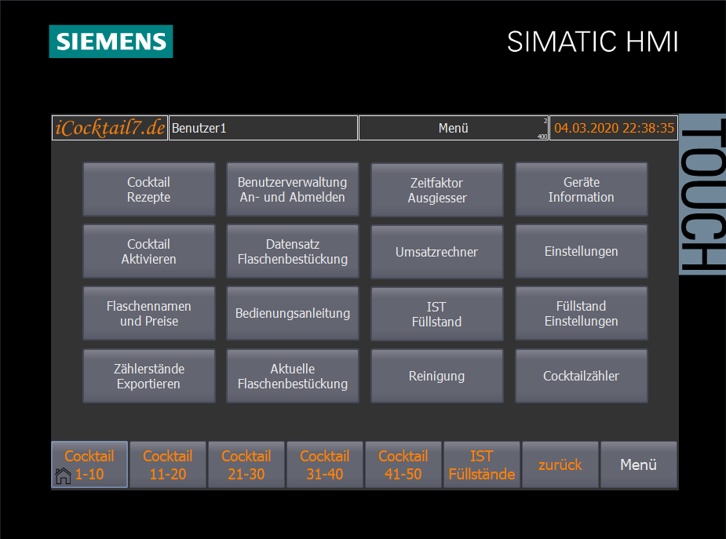Launch the Umsatzrechner
The height and width of the screenshot is (539, 726).
pos(436,252)
